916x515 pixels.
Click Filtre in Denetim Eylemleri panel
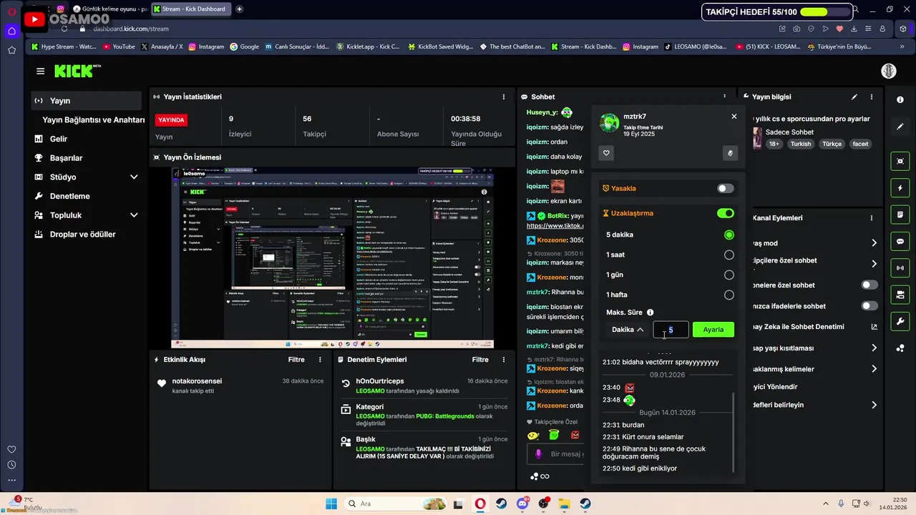pyautogui.click(x=480, y=360)
